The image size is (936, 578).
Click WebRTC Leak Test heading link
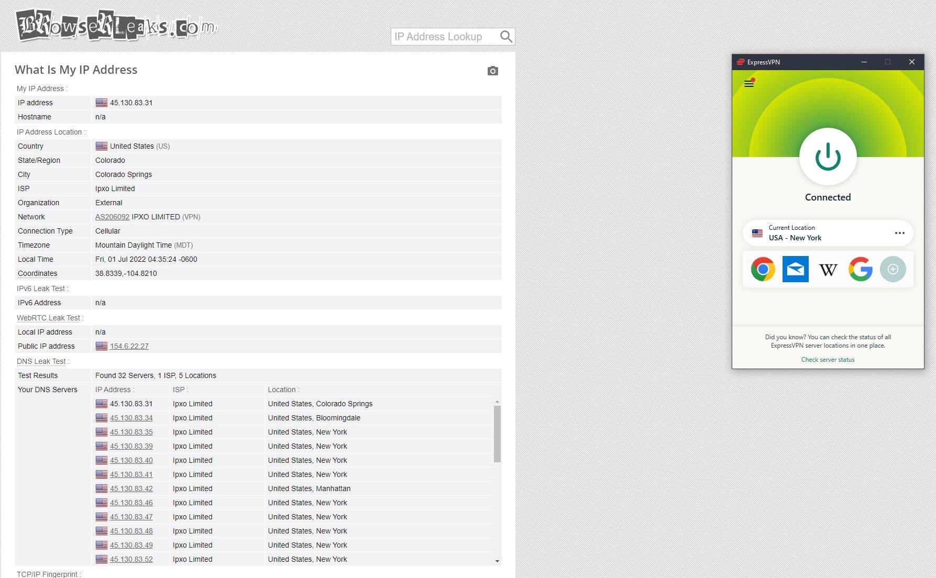click(48, 318)
